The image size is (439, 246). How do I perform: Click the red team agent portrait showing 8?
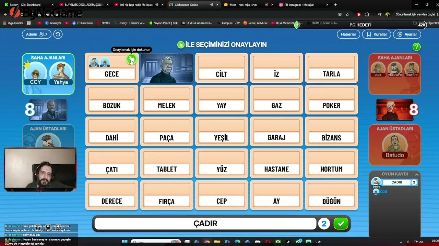pyautogui.click(x=395, y=110)
